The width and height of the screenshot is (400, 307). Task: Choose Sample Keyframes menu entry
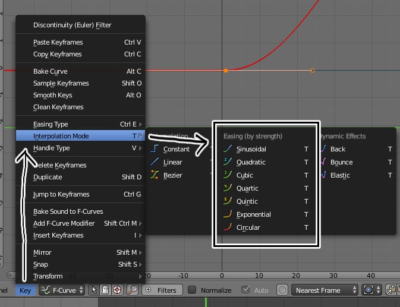click(x=80, y=83)
